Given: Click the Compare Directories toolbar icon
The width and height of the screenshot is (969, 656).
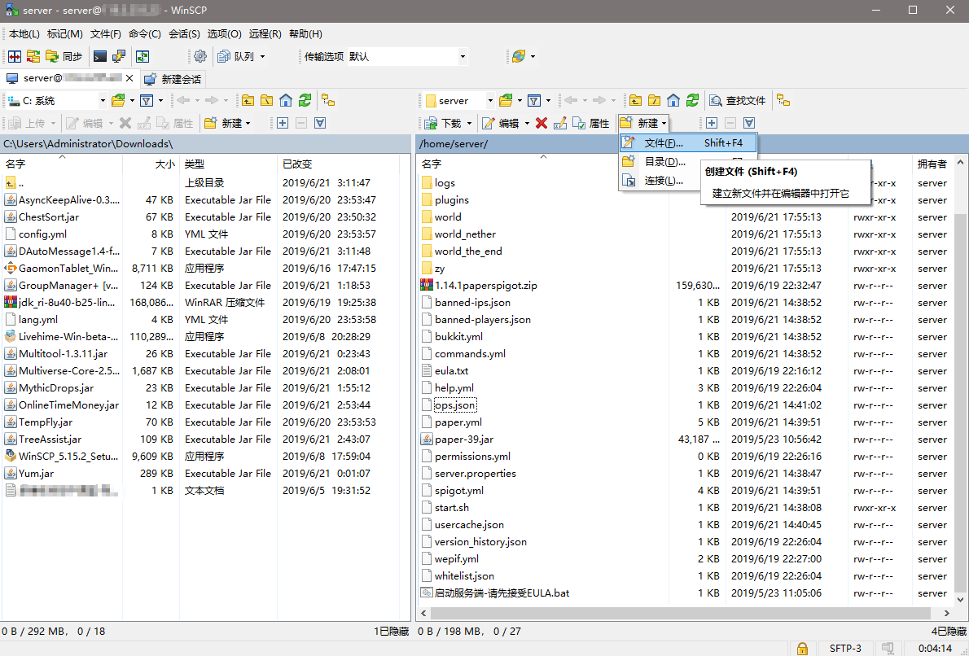Looking at the screenshot, I should tap(15, 56).
